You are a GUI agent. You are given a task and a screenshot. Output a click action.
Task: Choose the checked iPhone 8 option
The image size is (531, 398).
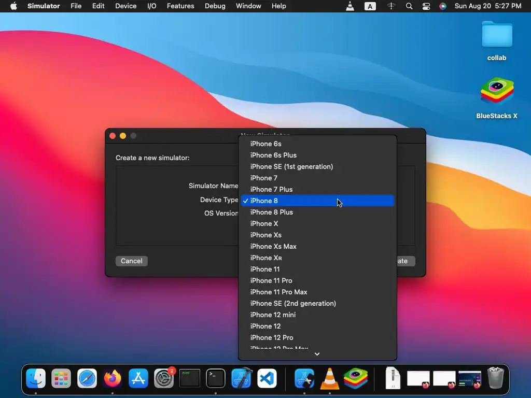[x=317, y=201]
